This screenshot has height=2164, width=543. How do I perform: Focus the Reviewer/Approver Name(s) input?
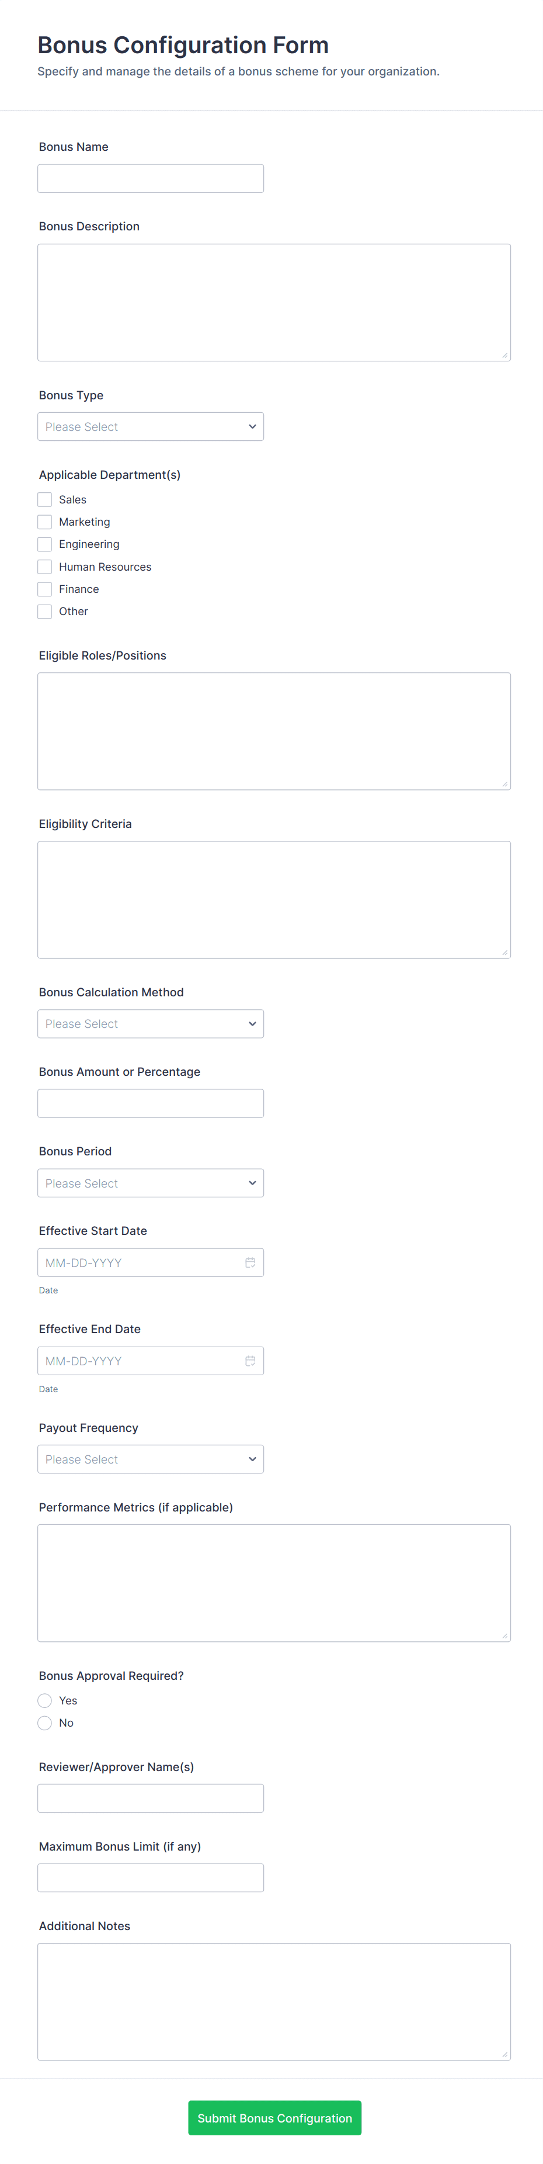pos(150,1798)
